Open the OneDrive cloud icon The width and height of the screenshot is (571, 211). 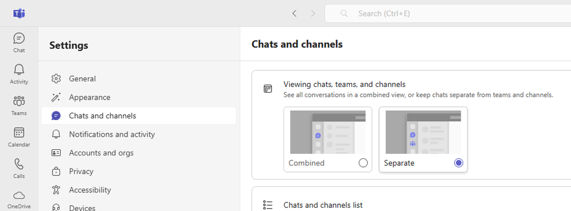point(19,195)
